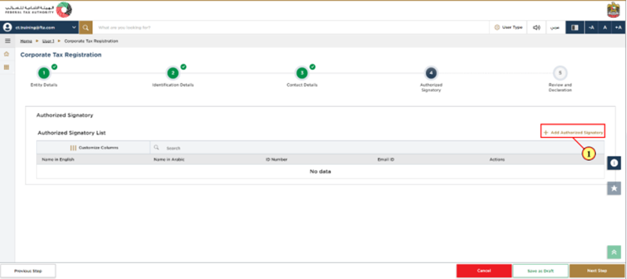
Task: Open the info panel icon on right edge
Action: pyautogui.click(x=613, y=163)
